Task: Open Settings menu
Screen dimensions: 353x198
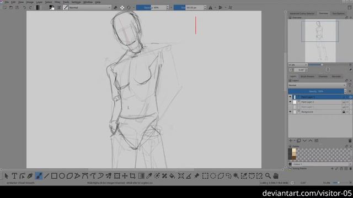Action: [76, 2]
